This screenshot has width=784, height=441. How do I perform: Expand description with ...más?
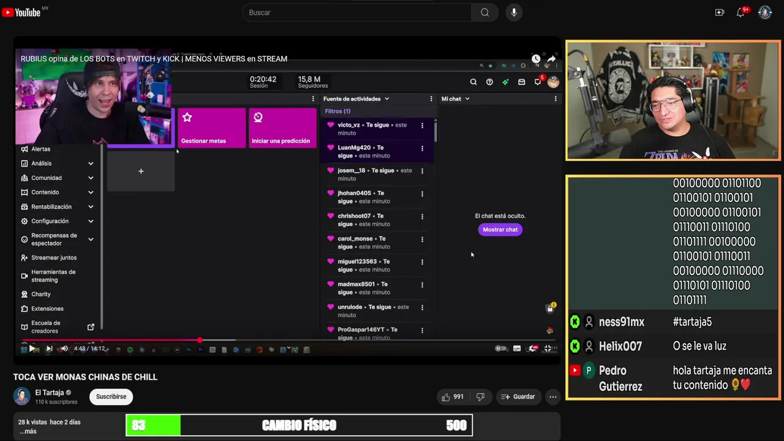(28, 431)
